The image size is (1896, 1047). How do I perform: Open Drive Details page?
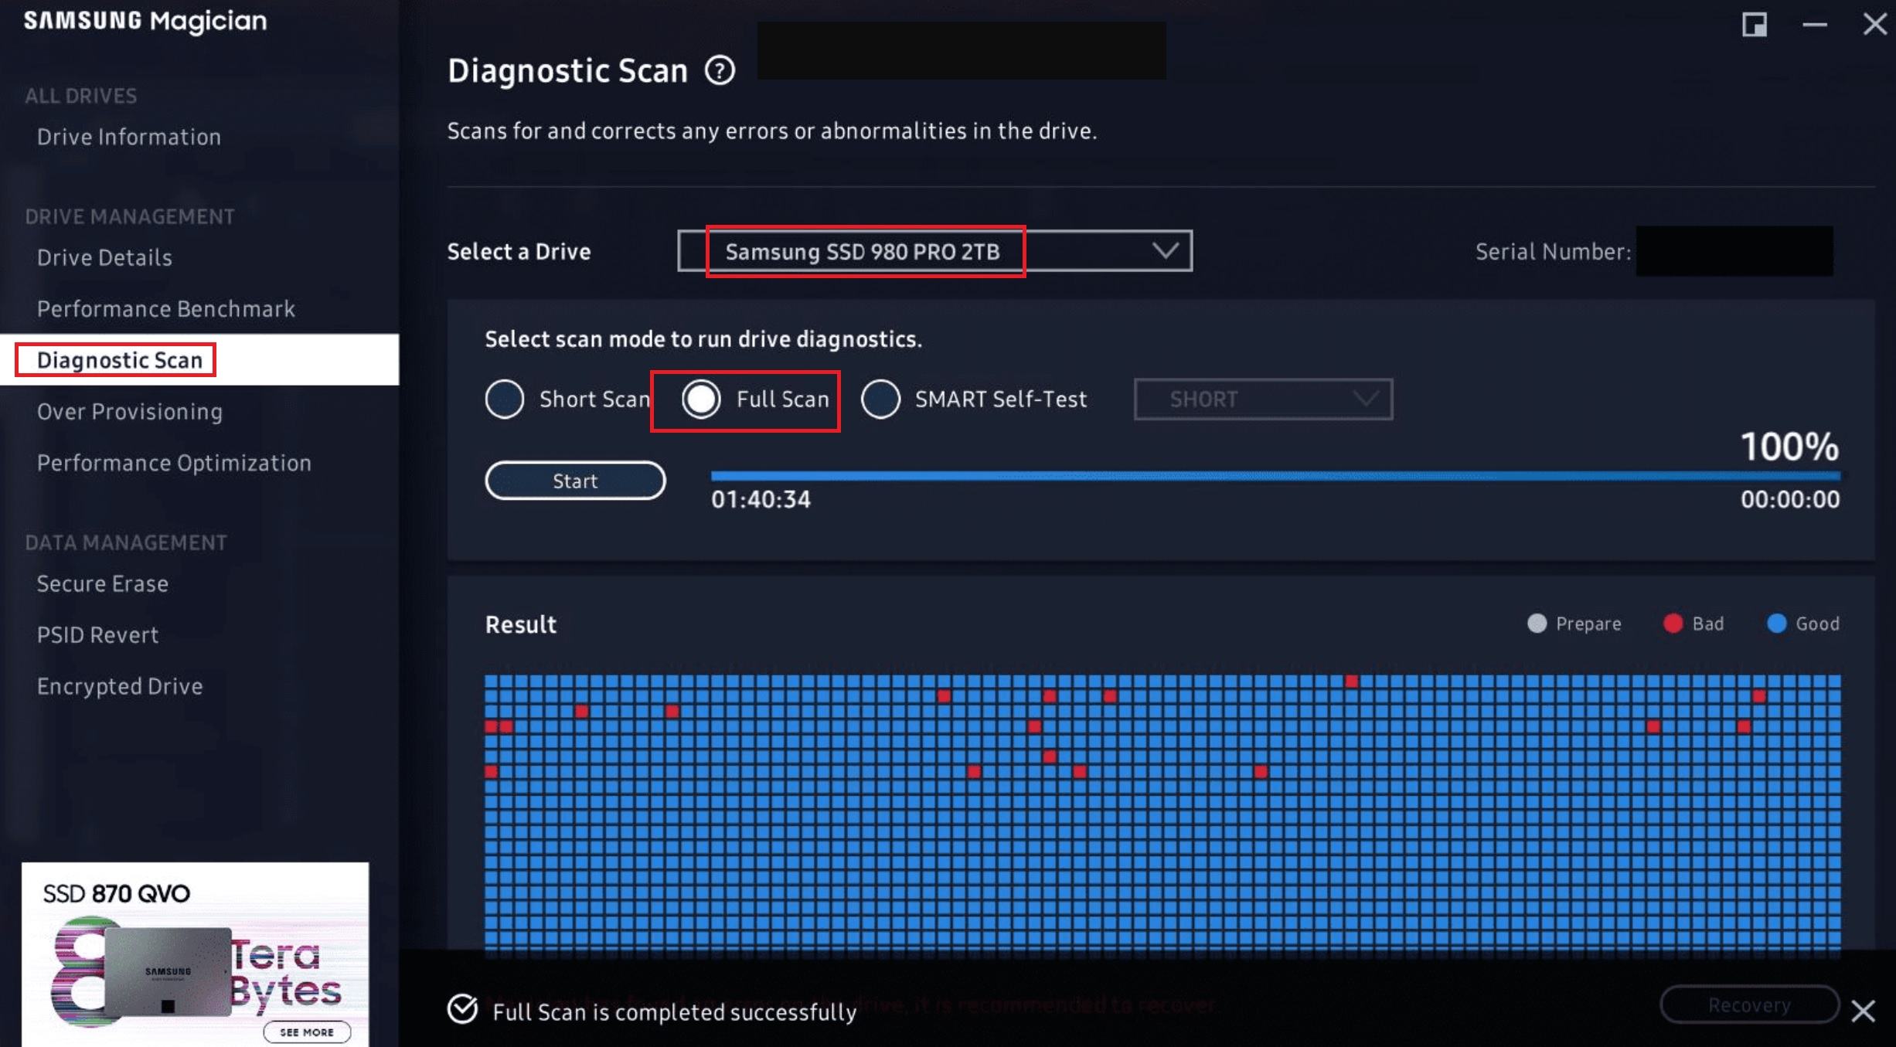104,258
